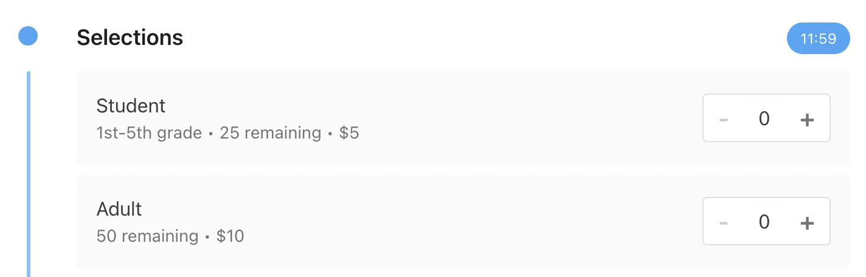Click the "1st-5th grade" description text
866x277 pixels.
(149, 132)
